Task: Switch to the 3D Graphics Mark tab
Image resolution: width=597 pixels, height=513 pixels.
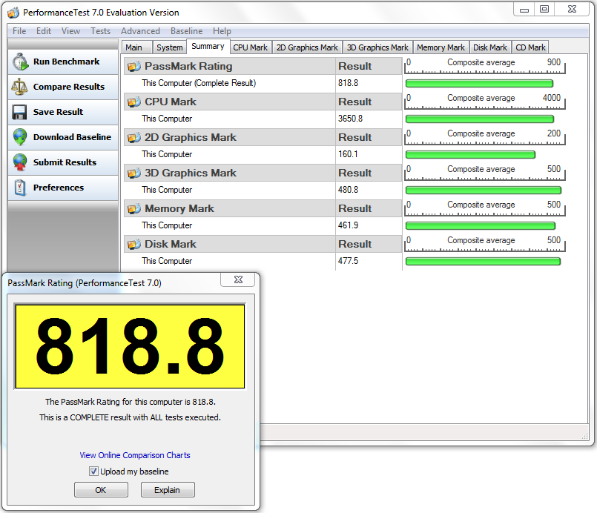Action: pyautogui.click(x=377, y=47)
